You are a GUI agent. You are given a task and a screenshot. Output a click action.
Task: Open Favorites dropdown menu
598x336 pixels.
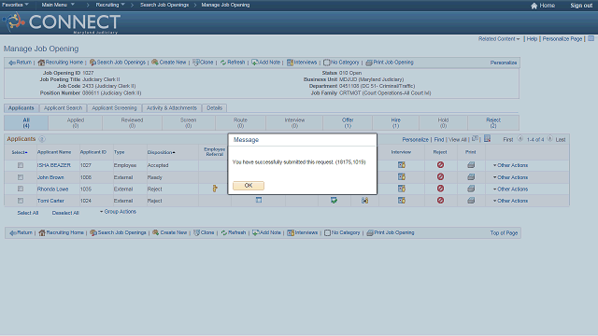(15, 5)
